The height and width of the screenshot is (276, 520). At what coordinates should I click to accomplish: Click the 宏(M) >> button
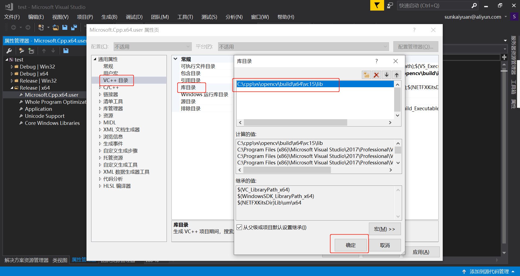coord(385,229)
